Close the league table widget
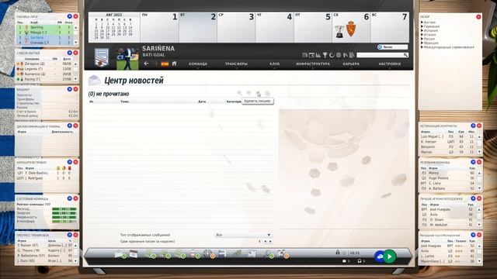Viewport: 497px width, 279px height. click(75, 16)
